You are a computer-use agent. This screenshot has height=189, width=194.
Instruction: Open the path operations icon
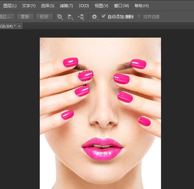coord(60,17)
